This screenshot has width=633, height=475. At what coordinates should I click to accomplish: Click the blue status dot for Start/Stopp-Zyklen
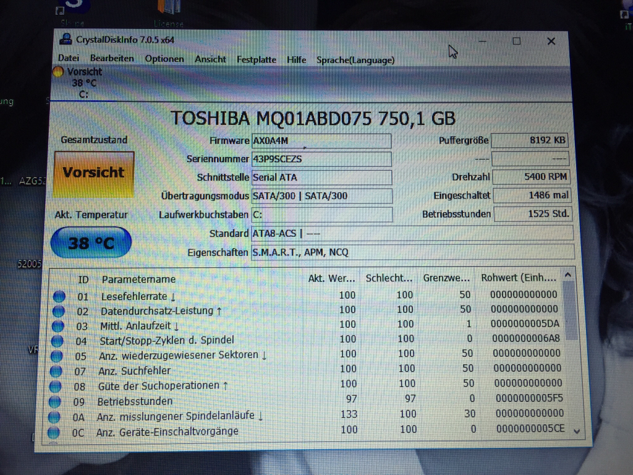tap(57, 341)
